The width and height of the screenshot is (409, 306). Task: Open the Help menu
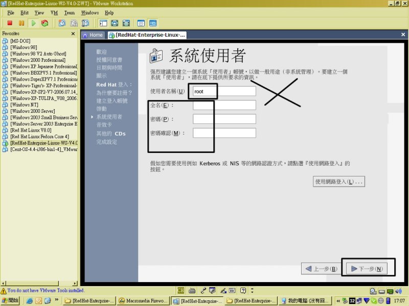[109, 13]
